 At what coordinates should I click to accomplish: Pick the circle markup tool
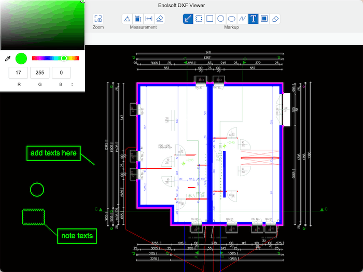pyautogui.click(x=221, y=19)
